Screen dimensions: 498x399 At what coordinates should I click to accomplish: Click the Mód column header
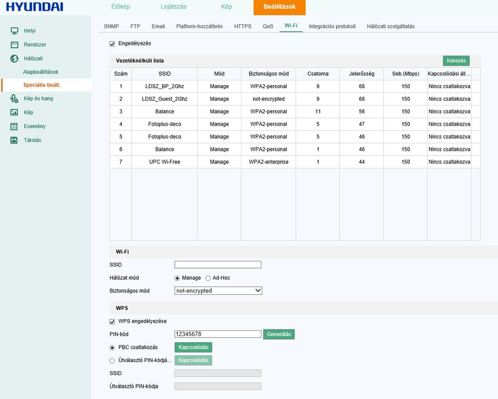(x=219, y=73)
